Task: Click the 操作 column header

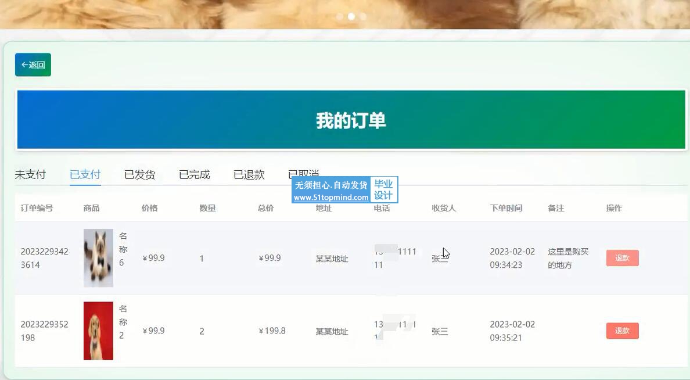Action: tap(614, 208)
